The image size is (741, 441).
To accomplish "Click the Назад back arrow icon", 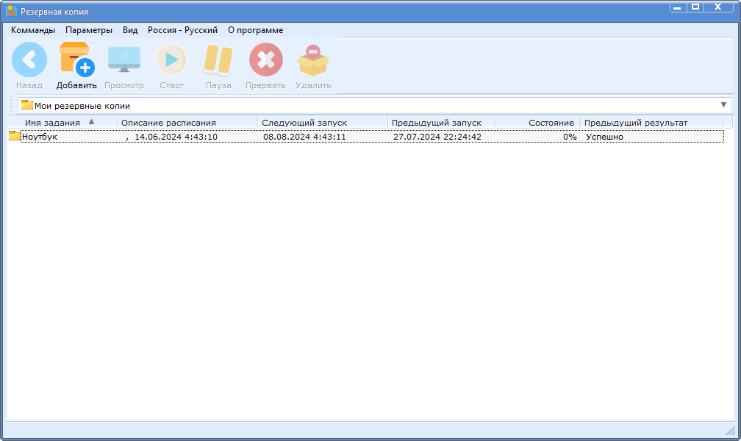I will pos(29,60).
